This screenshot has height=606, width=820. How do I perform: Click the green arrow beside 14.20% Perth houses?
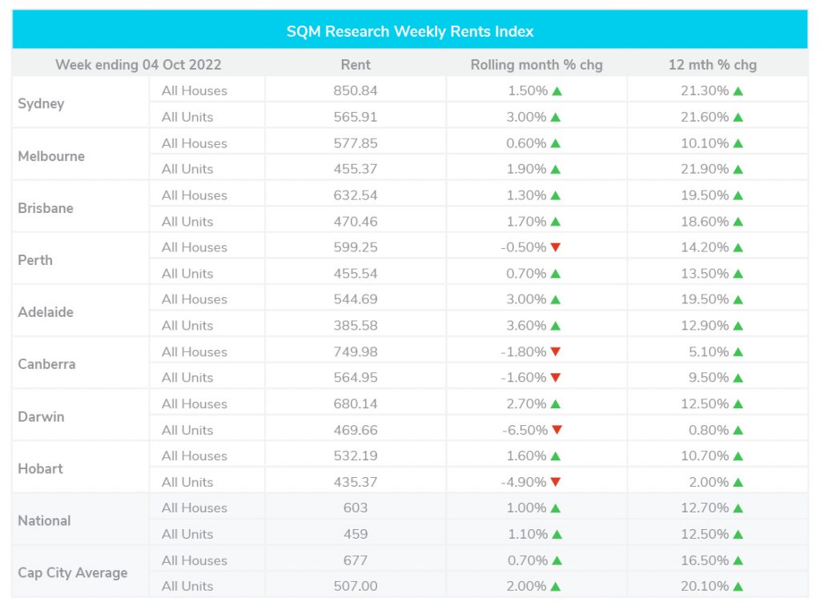[x=738, y=247]
